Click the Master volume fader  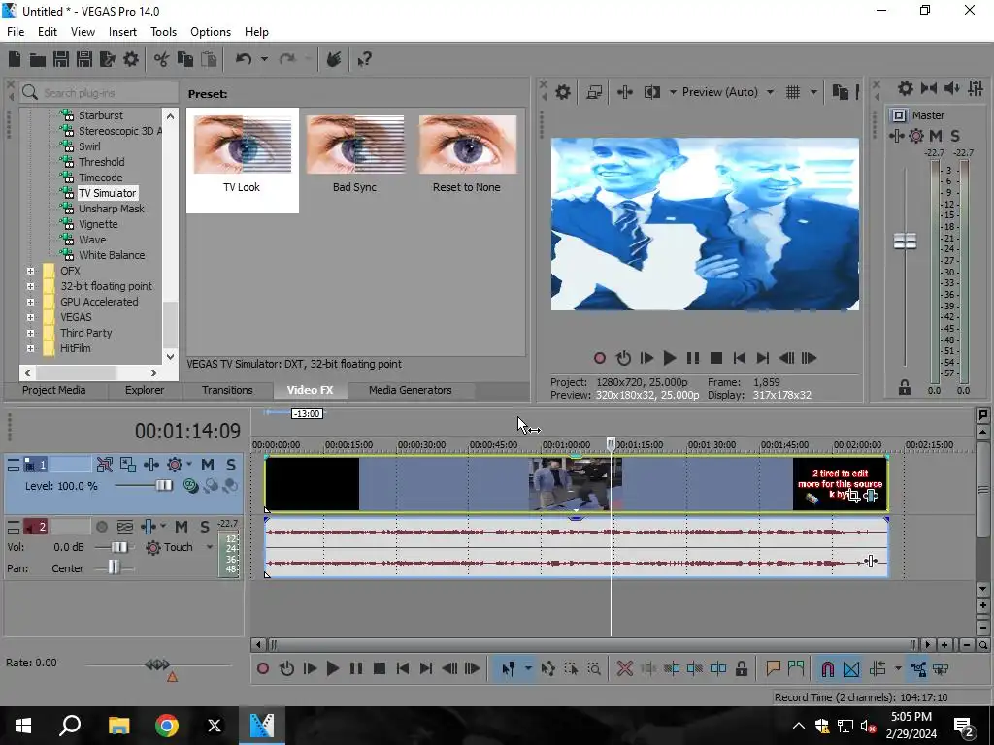coord(906,241)
